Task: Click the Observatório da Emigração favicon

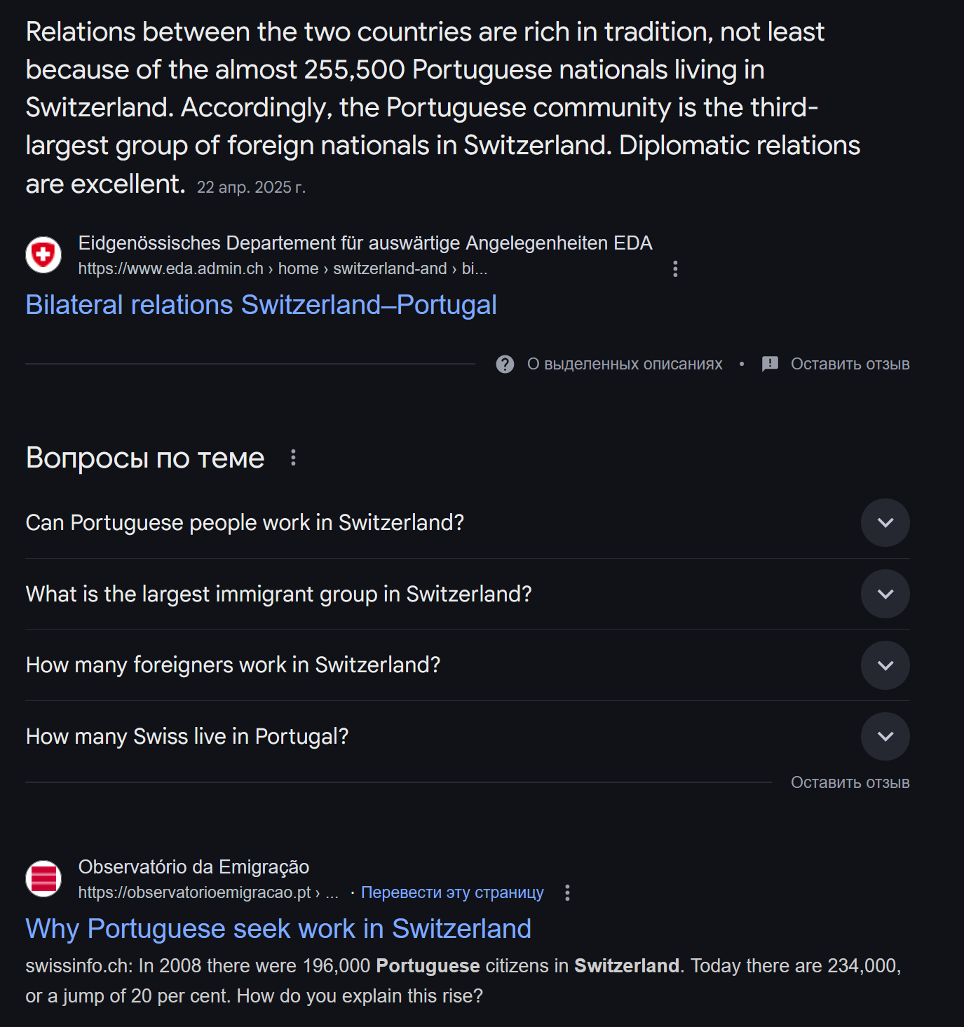Action: click(43, 878)
